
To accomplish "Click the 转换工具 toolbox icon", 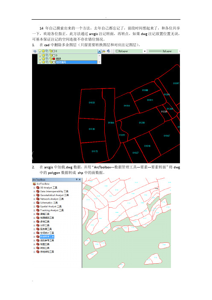I will tap(38, 248).
